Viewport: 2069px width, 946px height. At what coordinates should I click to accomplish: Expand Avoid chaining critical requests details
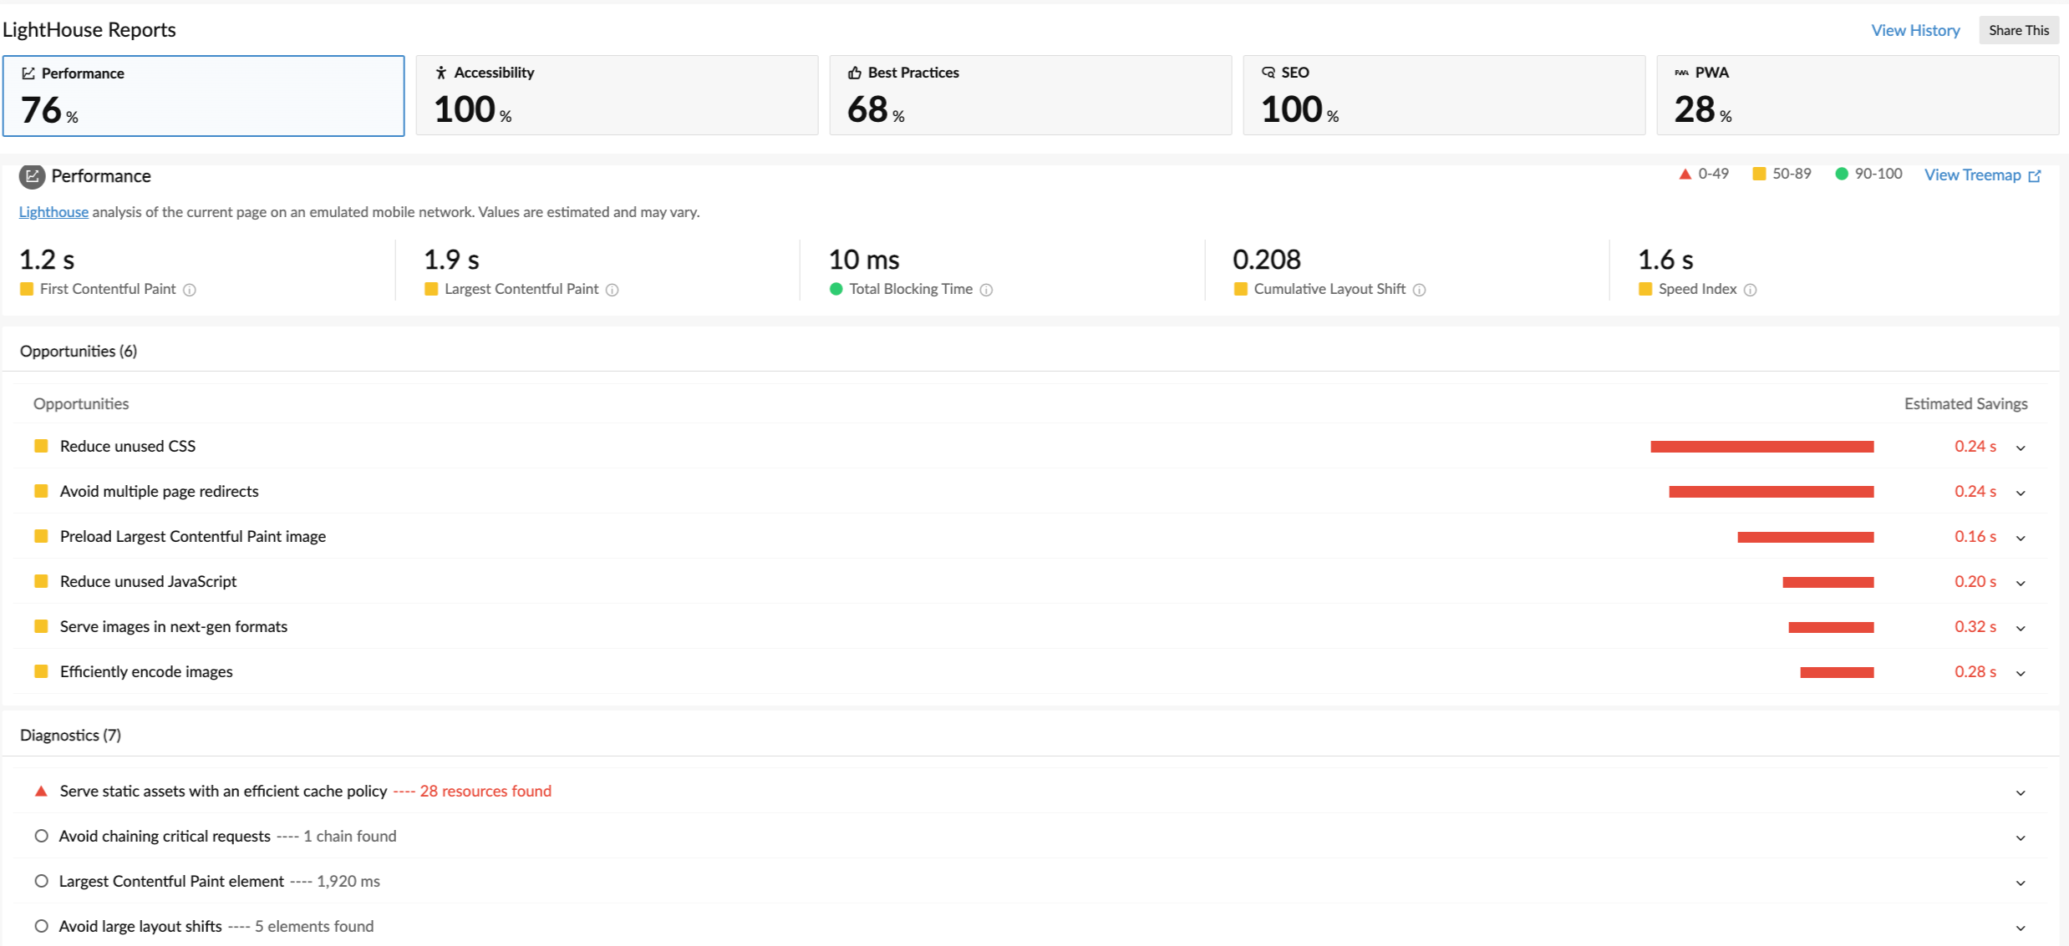click(2021, 837)
